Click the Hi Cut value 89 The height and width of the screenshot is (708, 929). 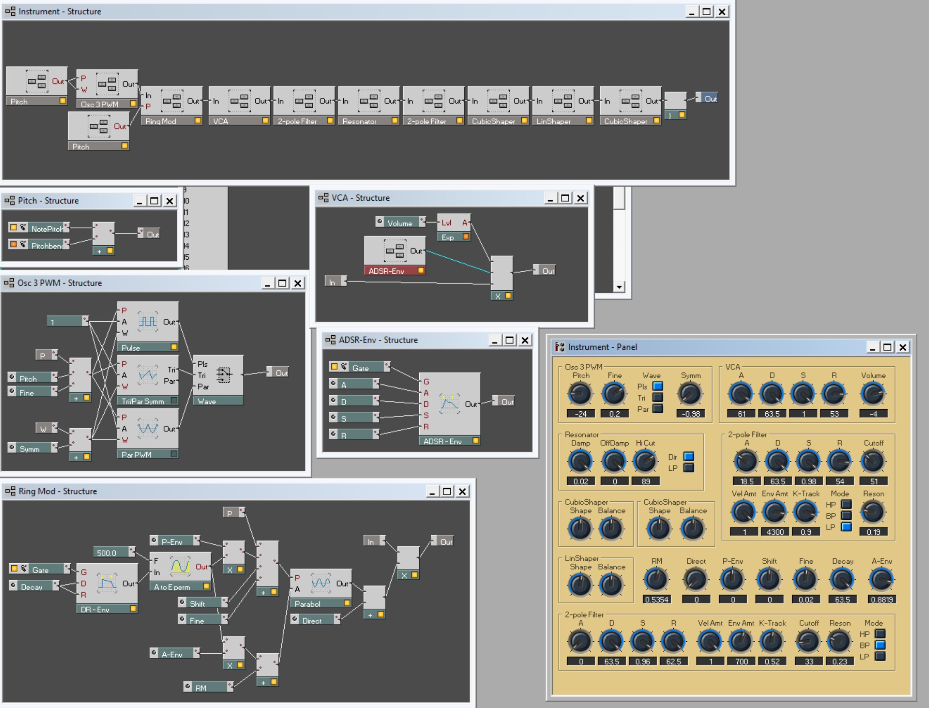click(646, 481)
